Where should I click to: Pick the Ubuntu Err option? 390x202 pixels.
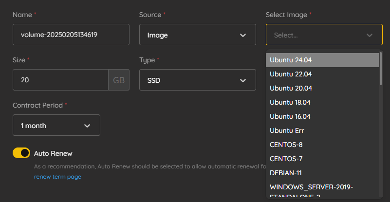tap(322, 130)
